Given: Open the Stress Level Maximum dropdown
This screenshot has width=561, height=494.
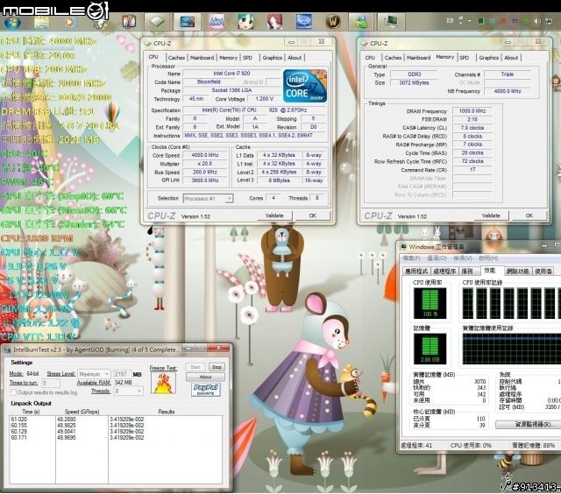Looking at the screenshot, I should coord(94,374).
